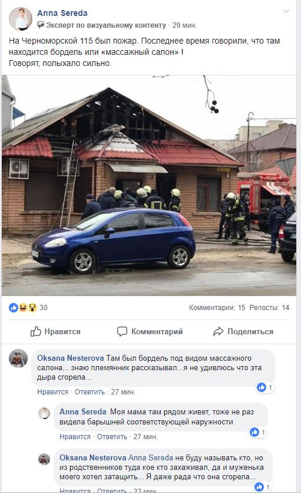Click the laughing reaction emoji icon
The image size is (301, 494).
tap(23, 308)
